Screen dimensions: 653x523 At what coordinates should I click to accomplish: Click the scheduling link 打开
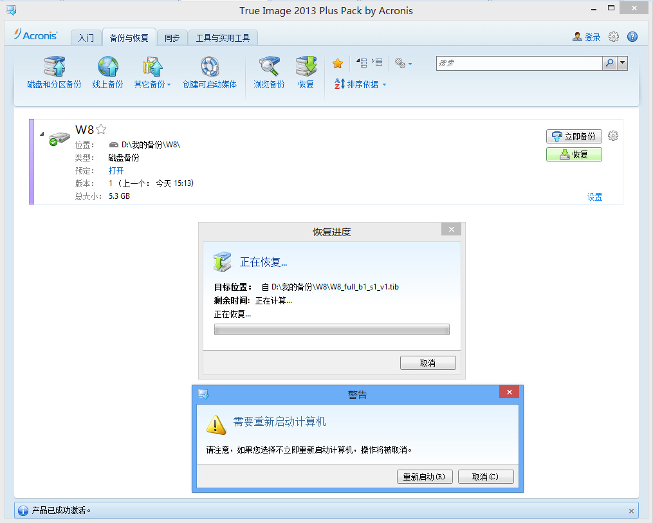(116, 170)
